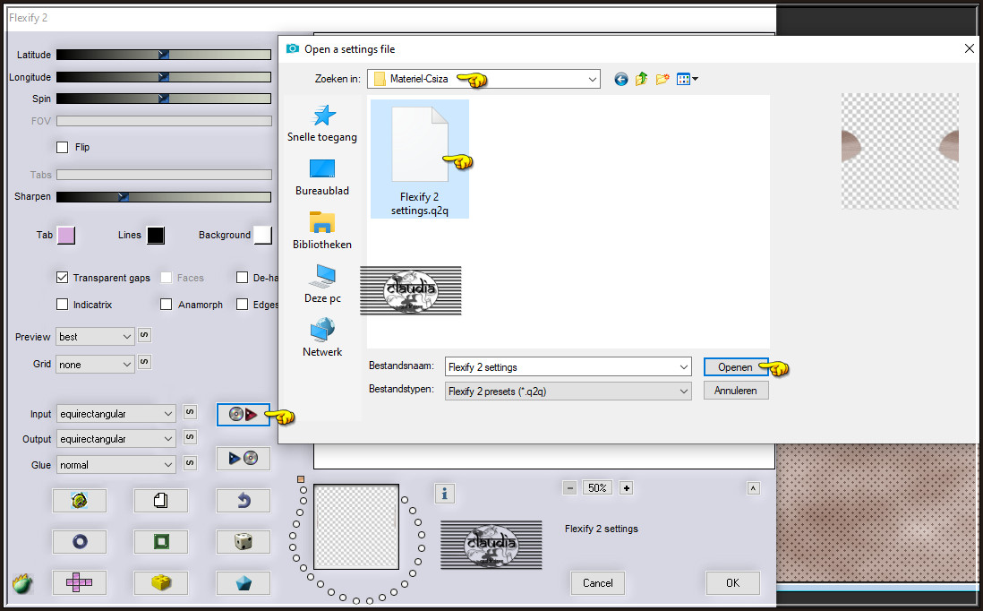Viewport: 983px width, 611px height.
Task: Click the small preview thumbnail box
Action: (356, 527)
